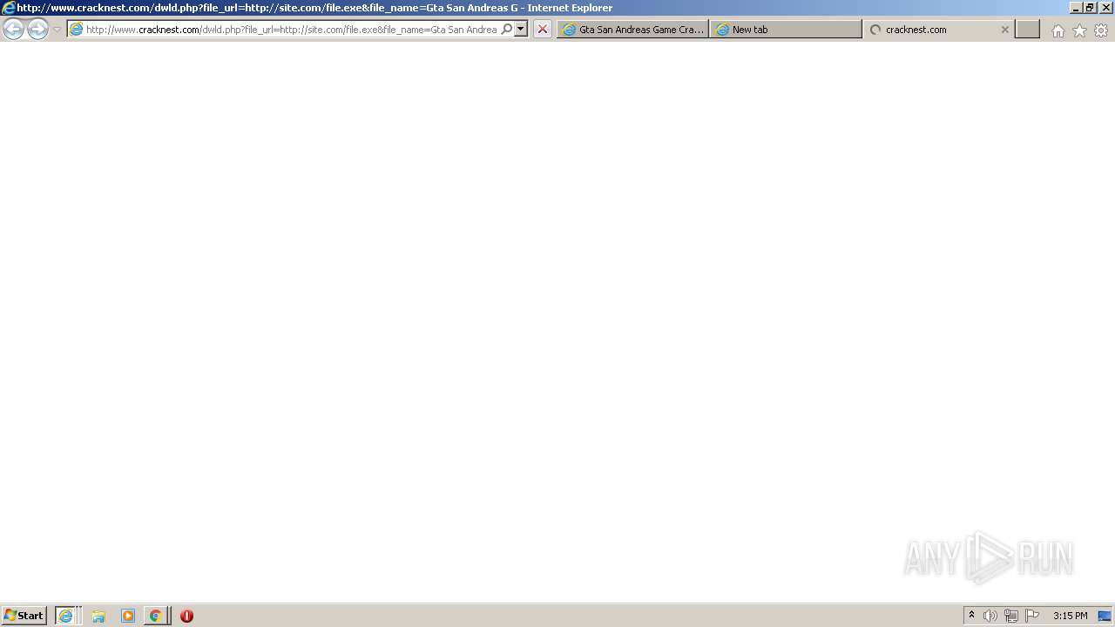Viewport: 1115px width, 627px height.
Task: Close the cracknest.com tab
Action: click(1004, 30)
